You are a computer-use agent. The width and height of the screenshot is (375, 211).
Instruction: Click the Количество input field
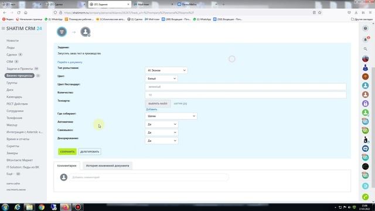[246, 95]
